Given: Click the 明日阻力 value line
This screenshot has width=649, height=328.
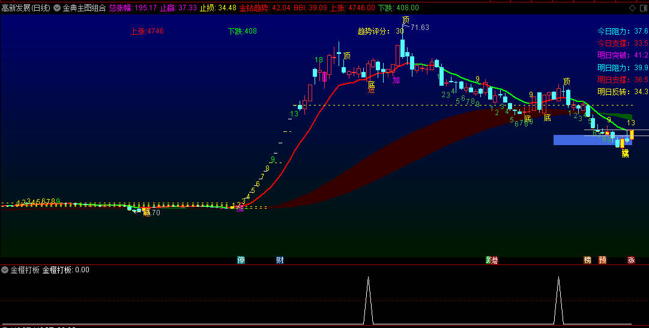Looking at the screenshot, I should point(623,67).
